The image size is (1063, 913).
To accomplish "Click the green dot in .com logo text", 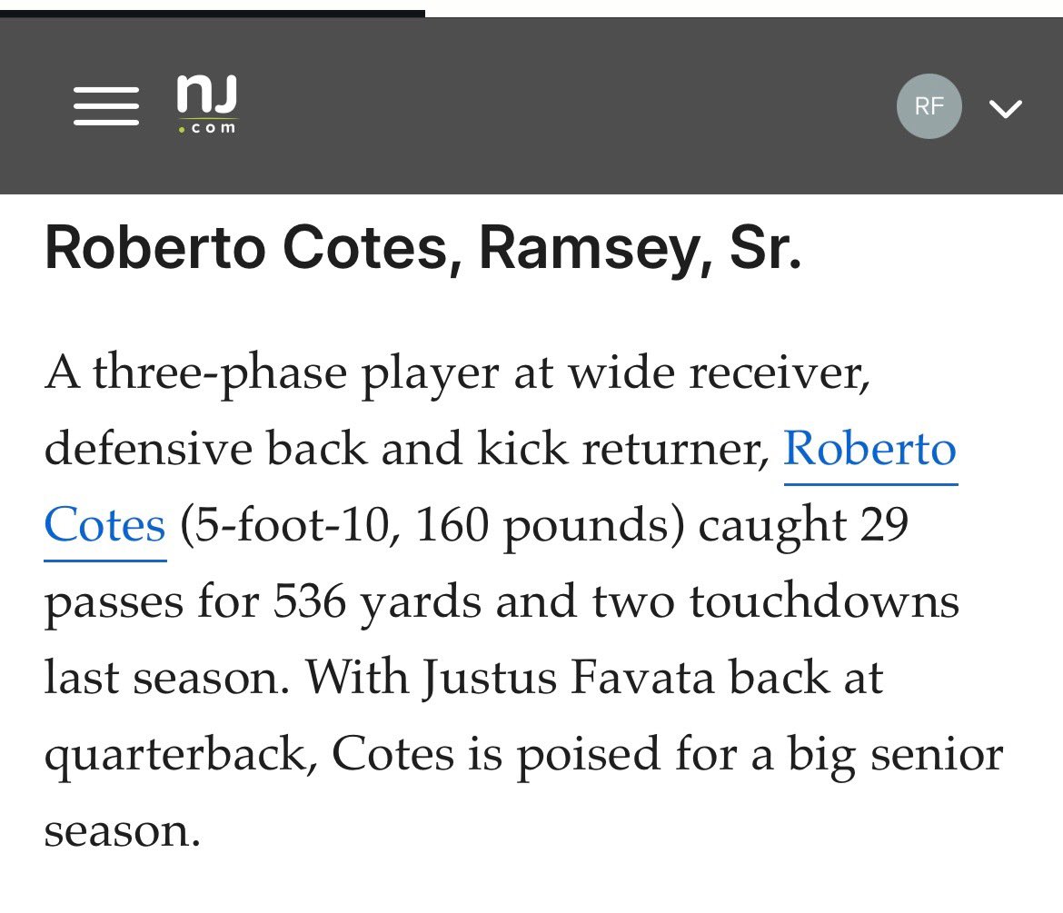I will coord(182,128).
